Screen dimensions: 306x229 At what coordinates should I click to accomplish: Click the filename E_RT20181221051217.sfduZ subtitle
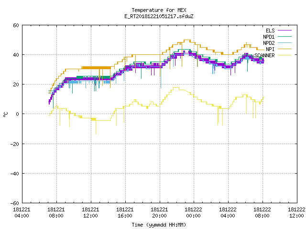(159, 16)
